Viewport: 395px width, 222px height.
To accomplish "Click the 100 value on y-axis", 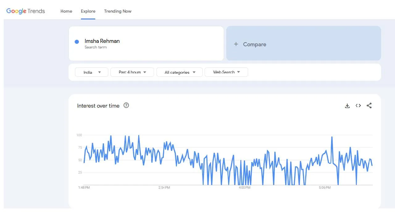I will click(79, 135).
